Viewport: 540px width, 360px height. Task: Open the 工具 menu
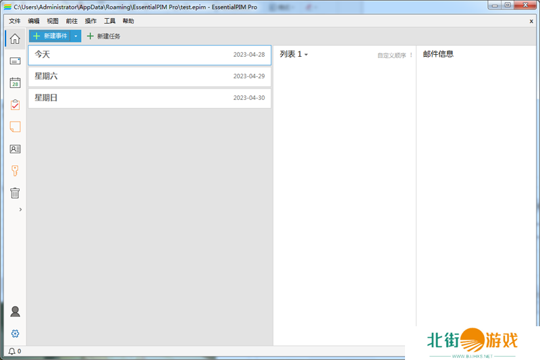(109, 21)
